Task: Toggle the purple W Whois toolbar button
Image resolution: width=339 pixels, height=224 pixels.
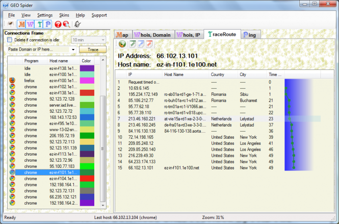Action: [x=30, y=24]
